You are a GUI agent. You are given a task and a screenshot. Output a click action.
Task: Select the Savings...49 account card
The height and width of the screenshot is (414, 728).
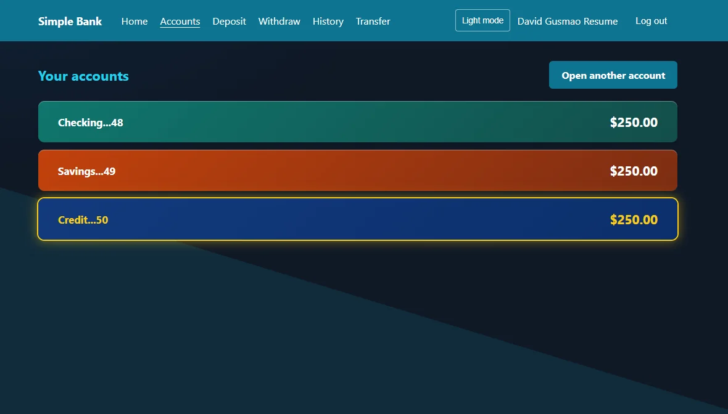point(357,171)
